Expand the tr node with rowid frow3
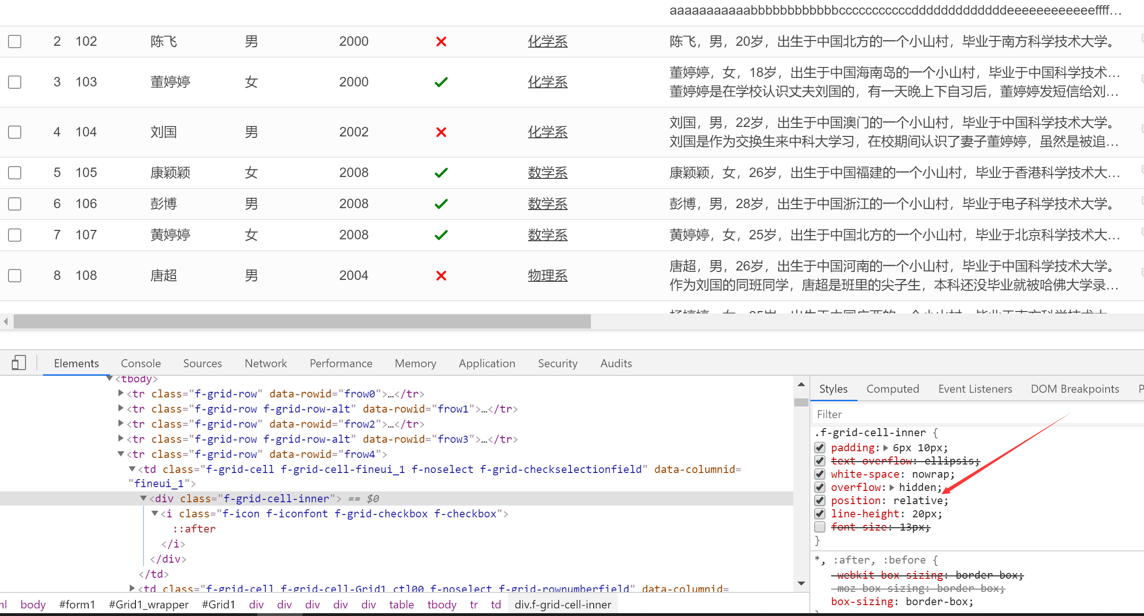 click(x=121, y=438)
